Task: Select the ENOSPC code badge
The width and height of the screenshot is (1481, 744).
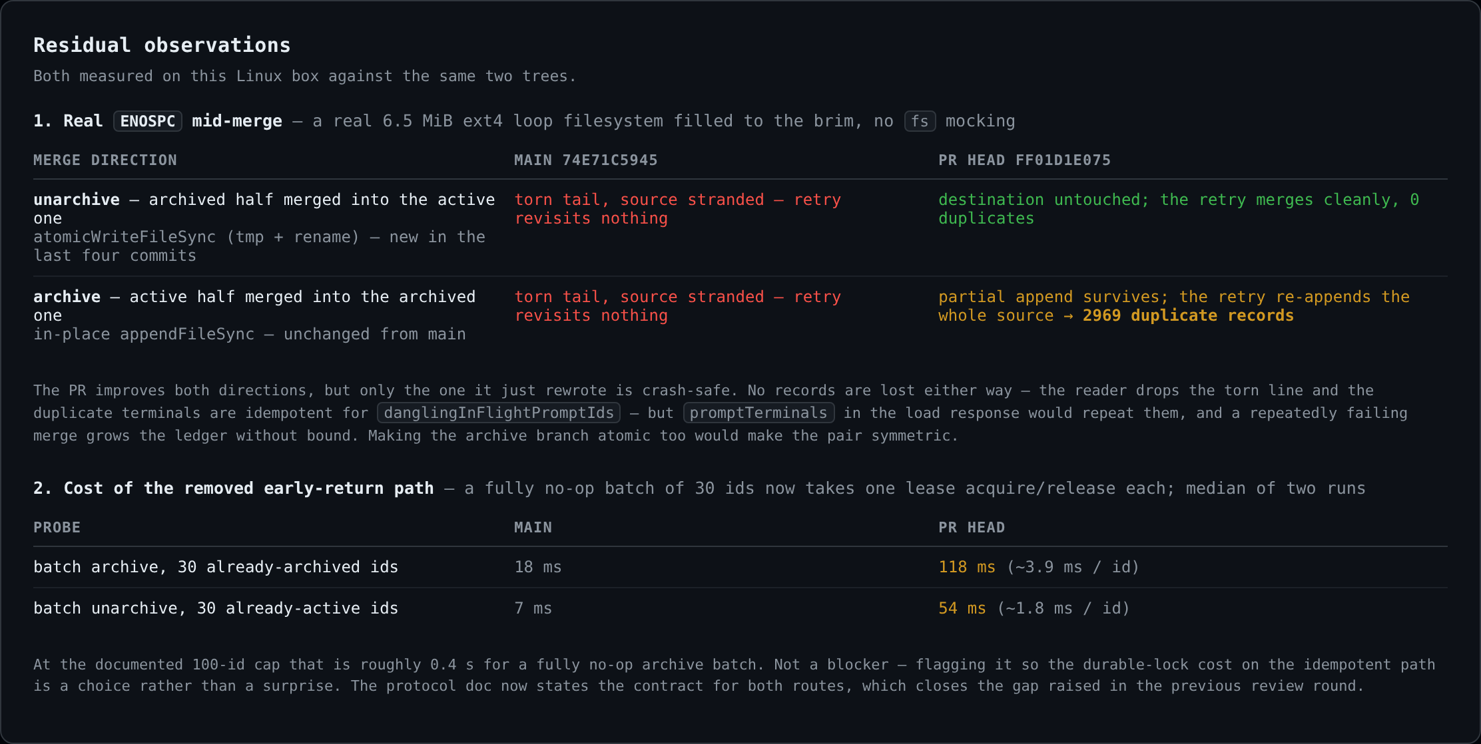Action: pyautogui.click(x=148, y=121)
